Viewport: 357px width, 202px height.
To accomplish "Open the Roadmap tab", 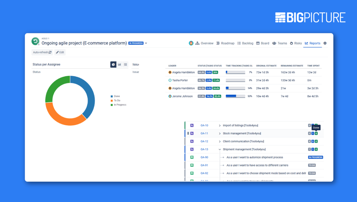I will [x=225, y=43].
